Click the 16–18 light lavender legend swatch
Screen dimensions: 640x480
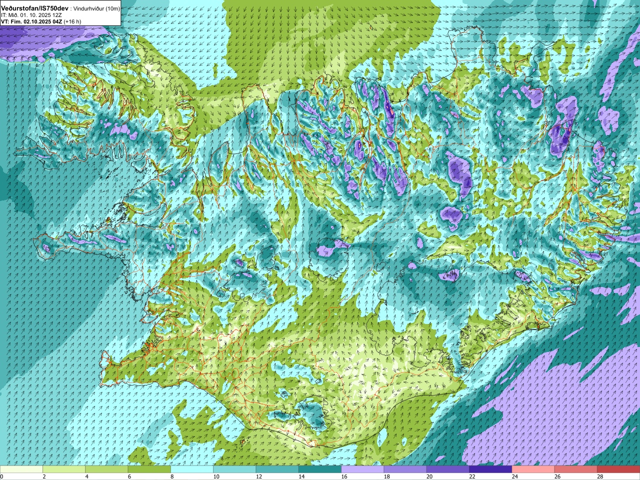point(362,469)
